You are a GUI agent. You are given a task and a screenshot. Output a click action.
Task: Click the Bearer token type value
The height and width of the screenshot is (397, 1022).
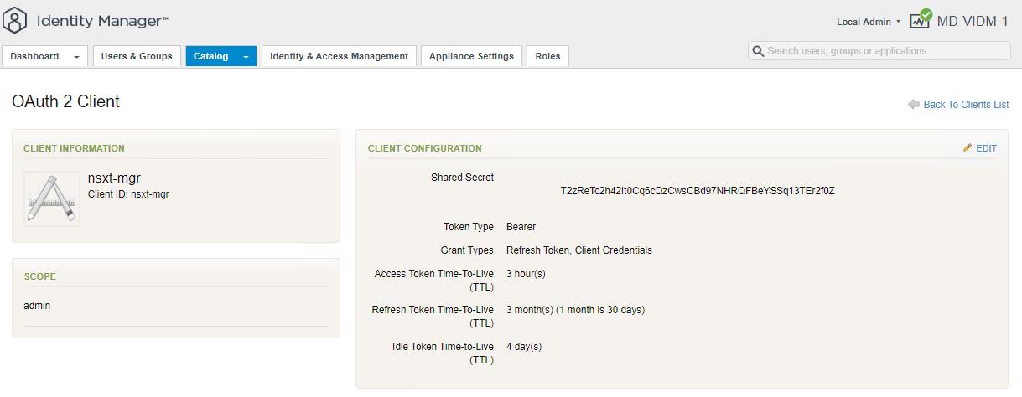[x=521, y=227]
